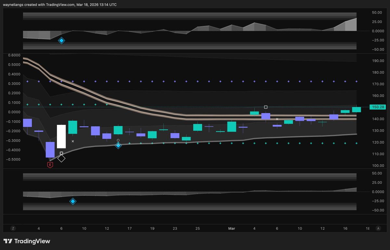The image size is (390, 250).
Task: Click small square marker beneath the white candle
Action: point(61,153)
